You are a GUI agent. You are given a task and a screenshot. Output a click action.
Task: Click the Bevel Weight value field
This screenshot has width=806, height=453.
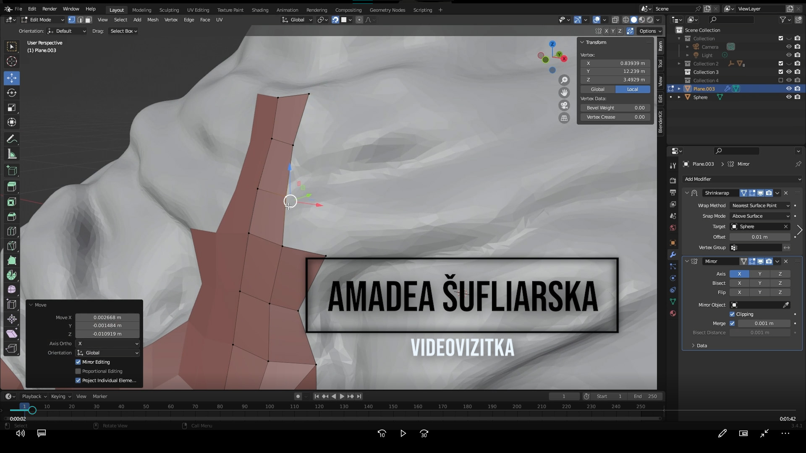615,108
